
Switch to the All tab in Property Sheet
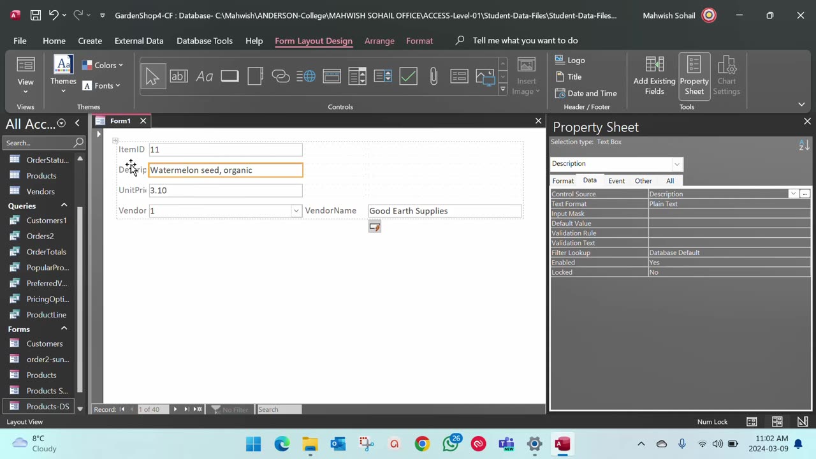(670, 181)
